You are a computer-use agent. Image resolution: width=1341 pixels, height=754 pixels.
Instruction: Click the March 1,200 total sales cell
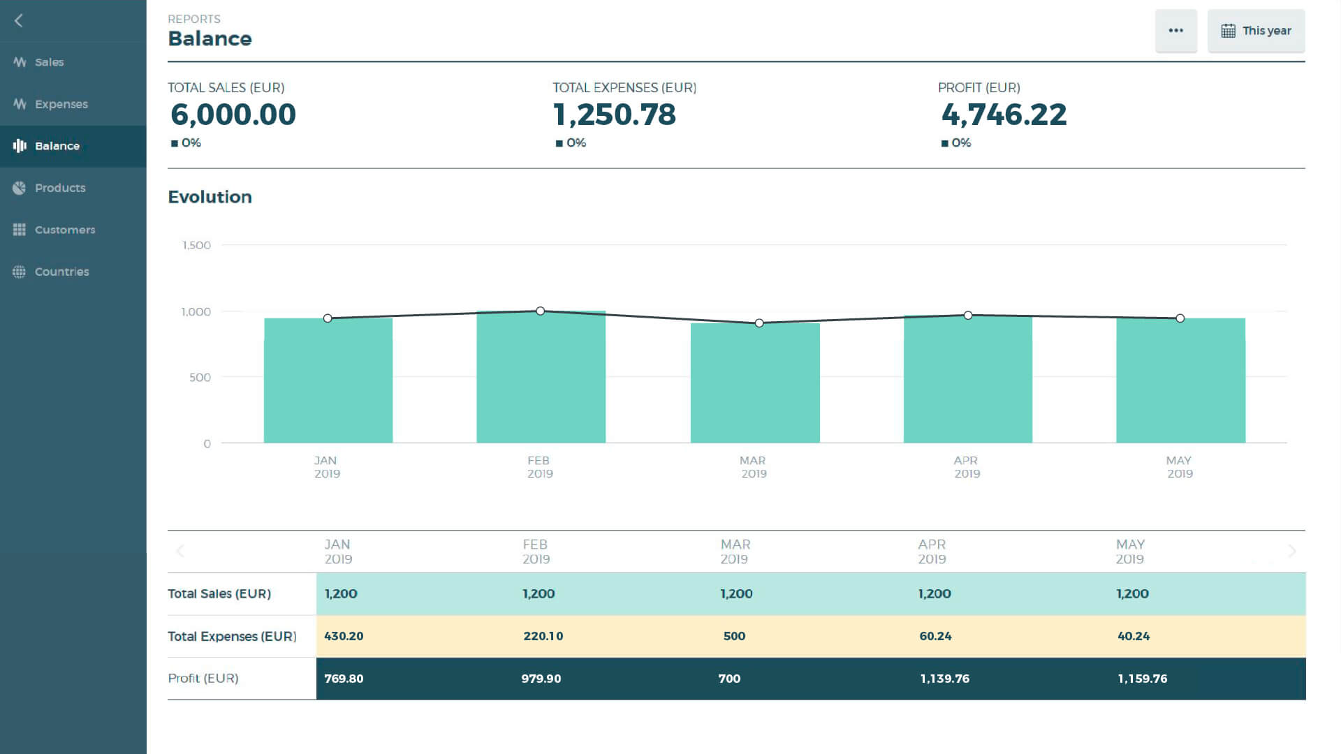737,593
